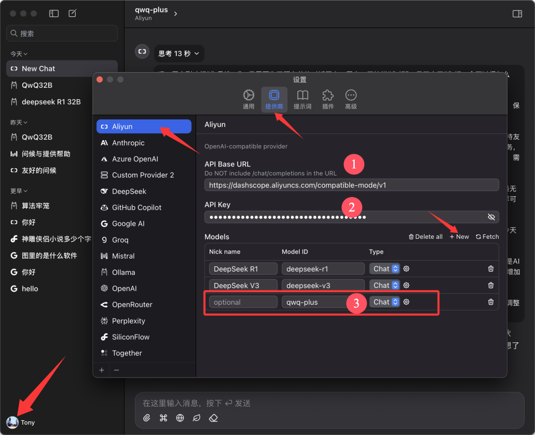Open settings gear for qwq-plus model
Image resolution: width=535 pixels, height=435 pixels.
pyautogui.click(x=406, y=302)
